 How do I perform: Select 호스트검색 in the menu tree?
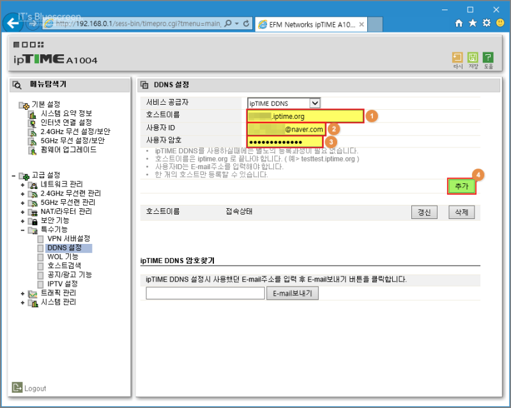coord(65,266)
